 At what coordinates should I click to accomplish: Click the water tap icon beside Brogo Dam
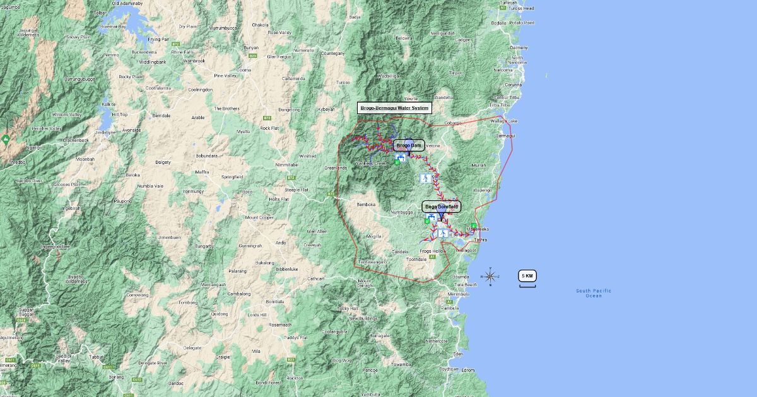pyautogui.click(x=401, y=157)
